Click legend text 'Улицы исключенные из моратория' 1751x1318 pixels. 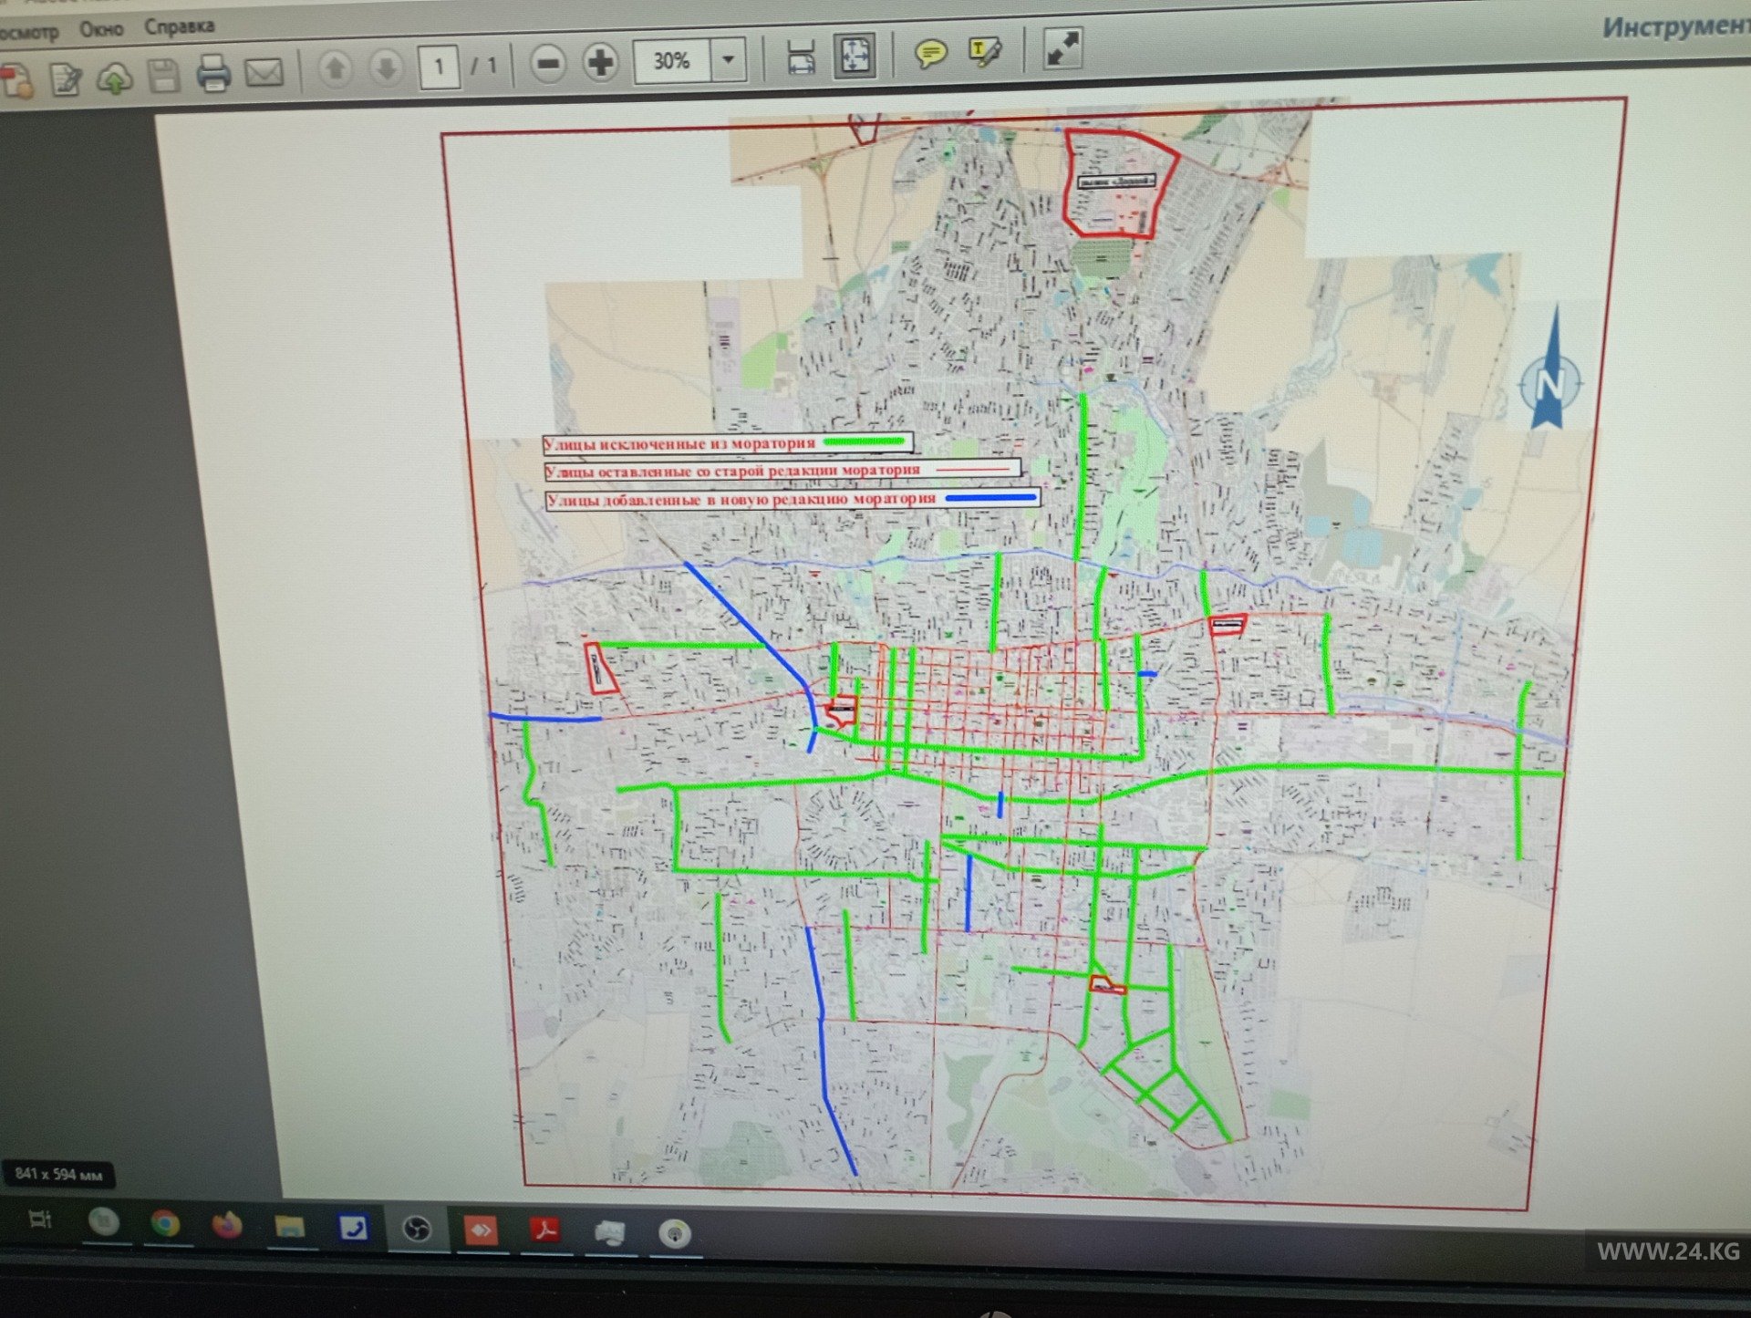679,444
